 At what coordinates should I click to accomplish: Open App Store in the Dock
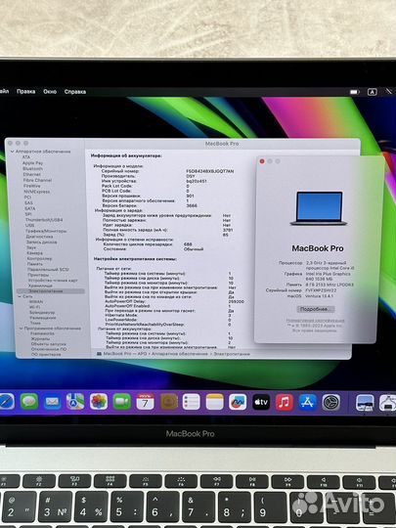307,402
